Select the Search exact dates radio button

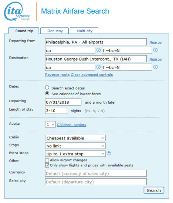(47, 87)
